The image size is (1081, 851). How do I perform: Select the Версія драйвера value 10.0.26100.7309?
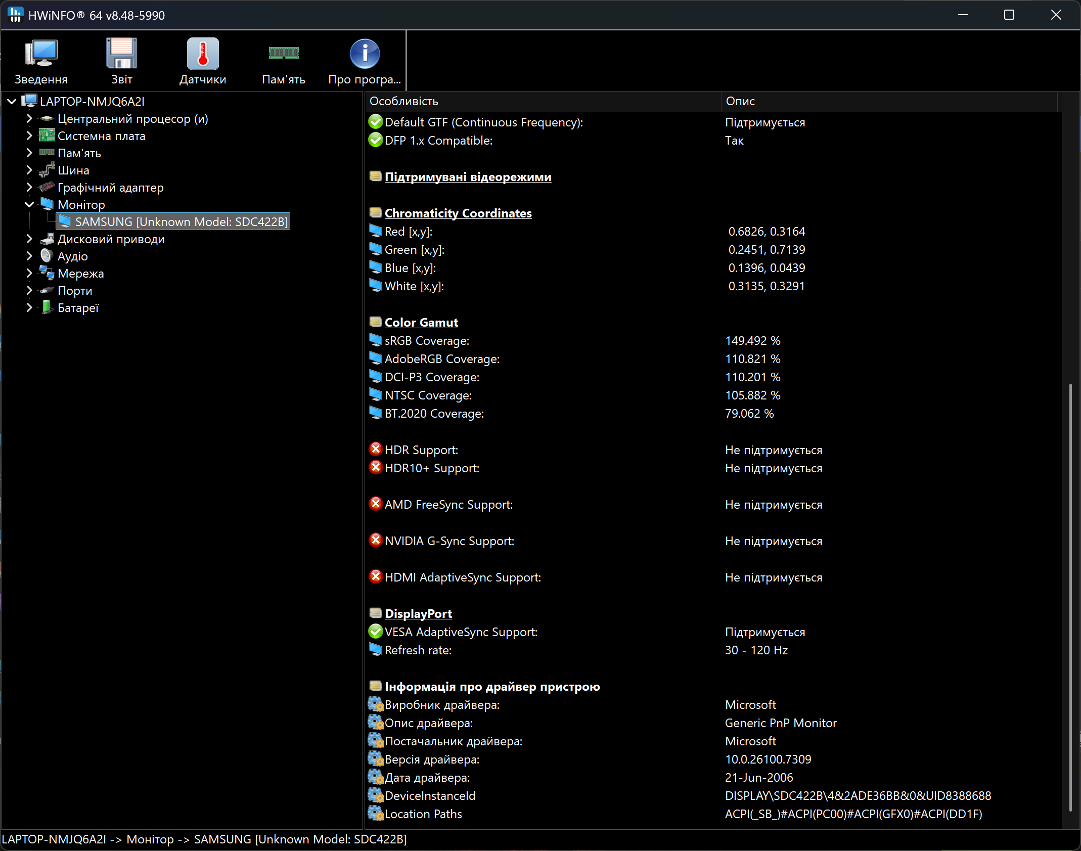(768, 759)
